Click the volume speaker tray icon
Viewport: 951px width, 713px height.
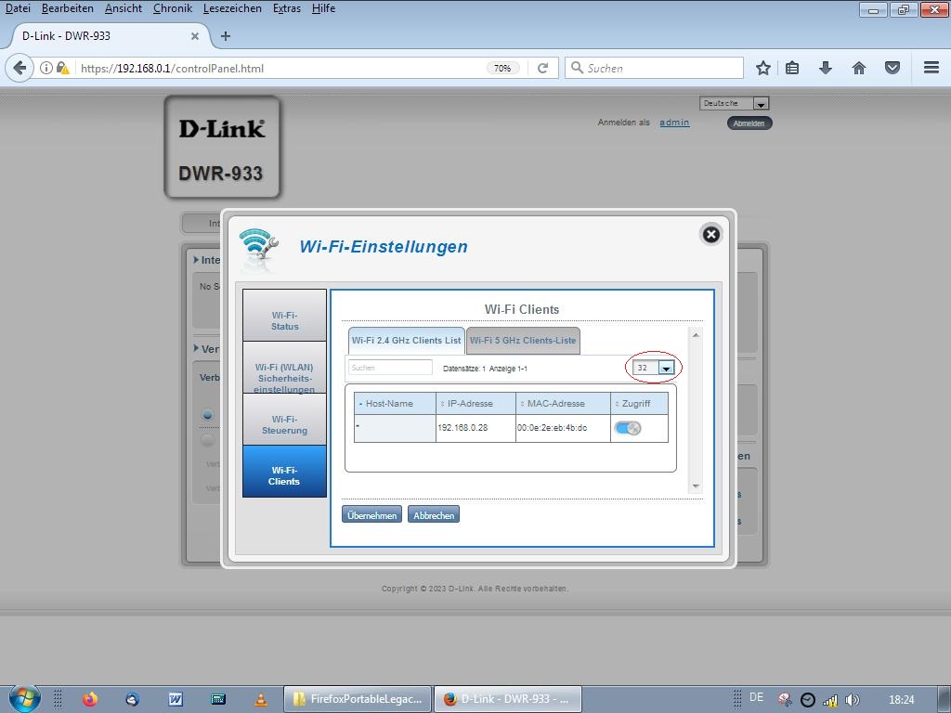coord(852,700)
